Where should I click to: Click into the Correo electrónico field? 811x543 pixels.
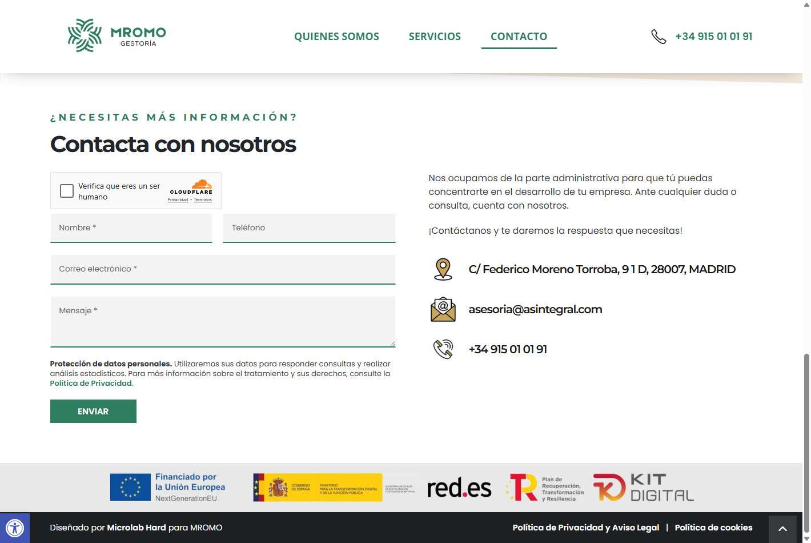click(223, 269)
